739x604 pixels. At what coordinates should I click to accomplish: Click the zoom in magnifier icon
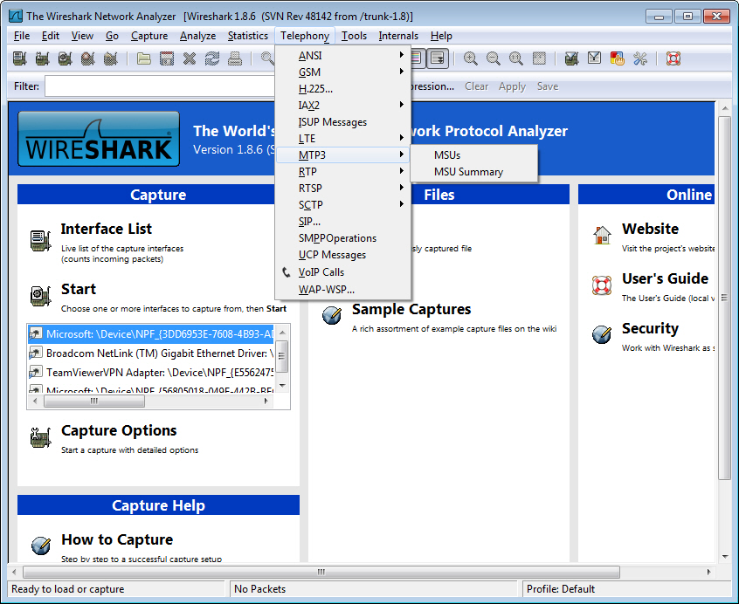tap(470, 58)
